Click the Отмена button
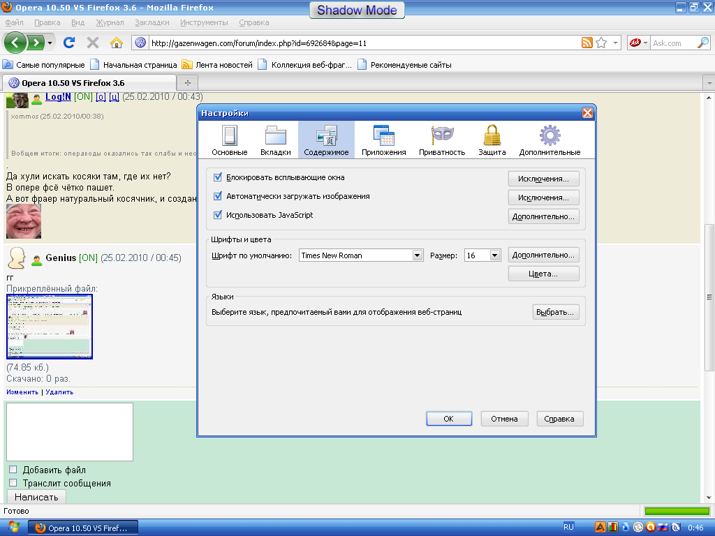The image size is (715, 536). click(x=504, y=419)
